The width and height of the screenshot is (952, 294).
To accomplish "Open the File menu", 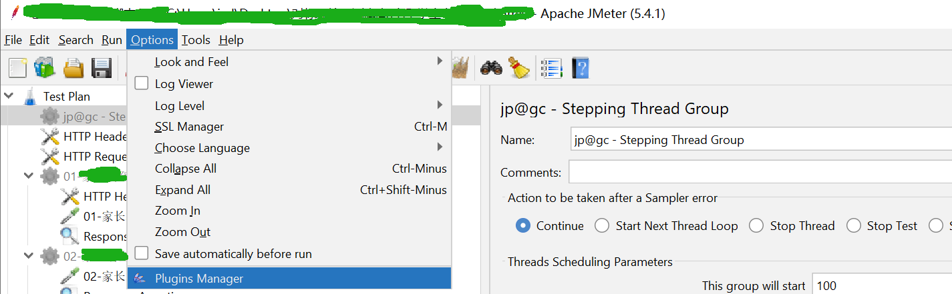I will pyautogui.click(x=13, y=40).
